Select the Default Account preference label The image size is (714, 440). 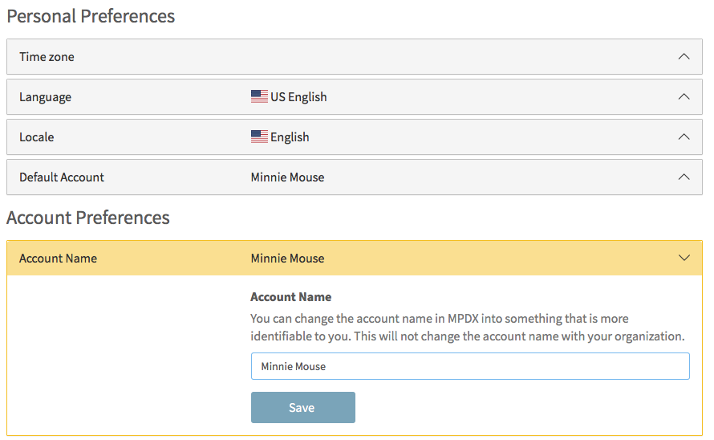[x=62, y=177]
